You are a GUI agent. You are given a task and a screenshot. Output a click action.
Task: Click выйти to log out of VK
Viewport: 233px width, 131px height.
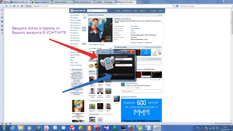[x=161, y=11]
